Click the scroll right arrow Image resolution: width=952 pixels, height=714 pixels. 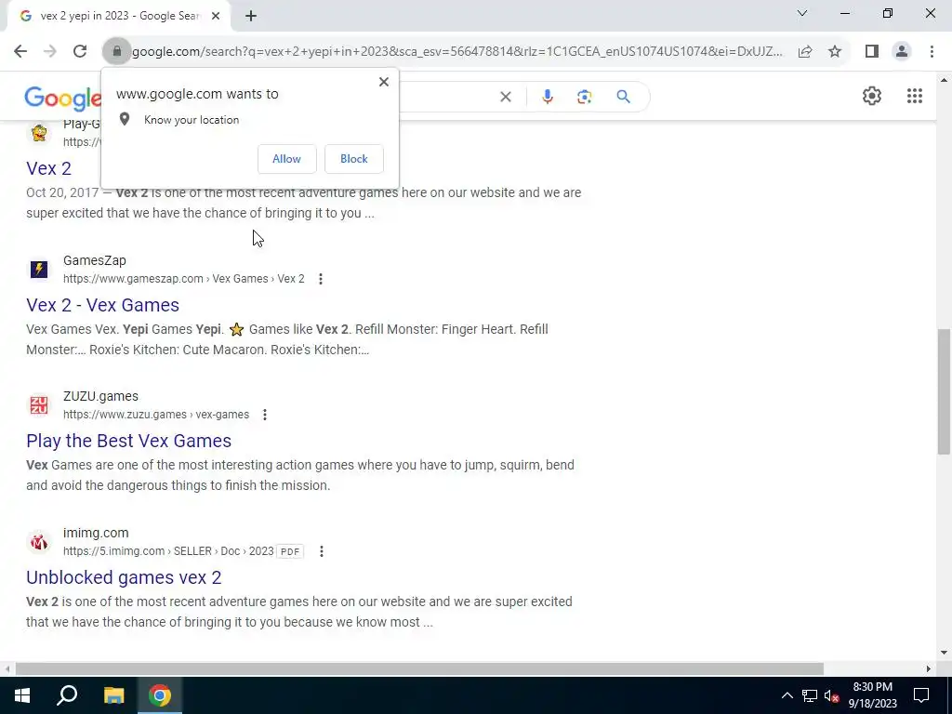(929, 669)
